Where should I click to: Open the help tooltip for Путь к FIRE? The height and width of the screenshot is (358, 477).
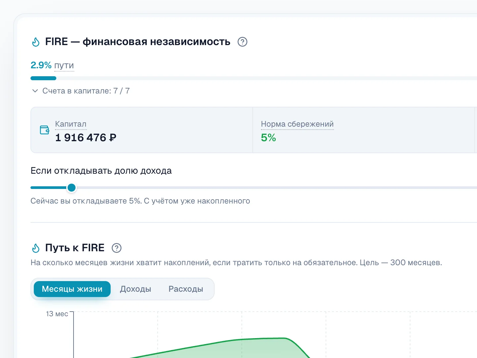coord(117,248)
